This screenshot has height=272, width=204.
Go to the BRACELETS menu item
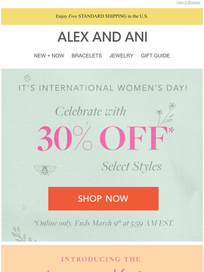pos(87,56)
